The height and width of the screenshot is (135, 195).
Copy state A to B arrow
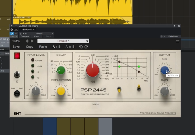point(70,47)
